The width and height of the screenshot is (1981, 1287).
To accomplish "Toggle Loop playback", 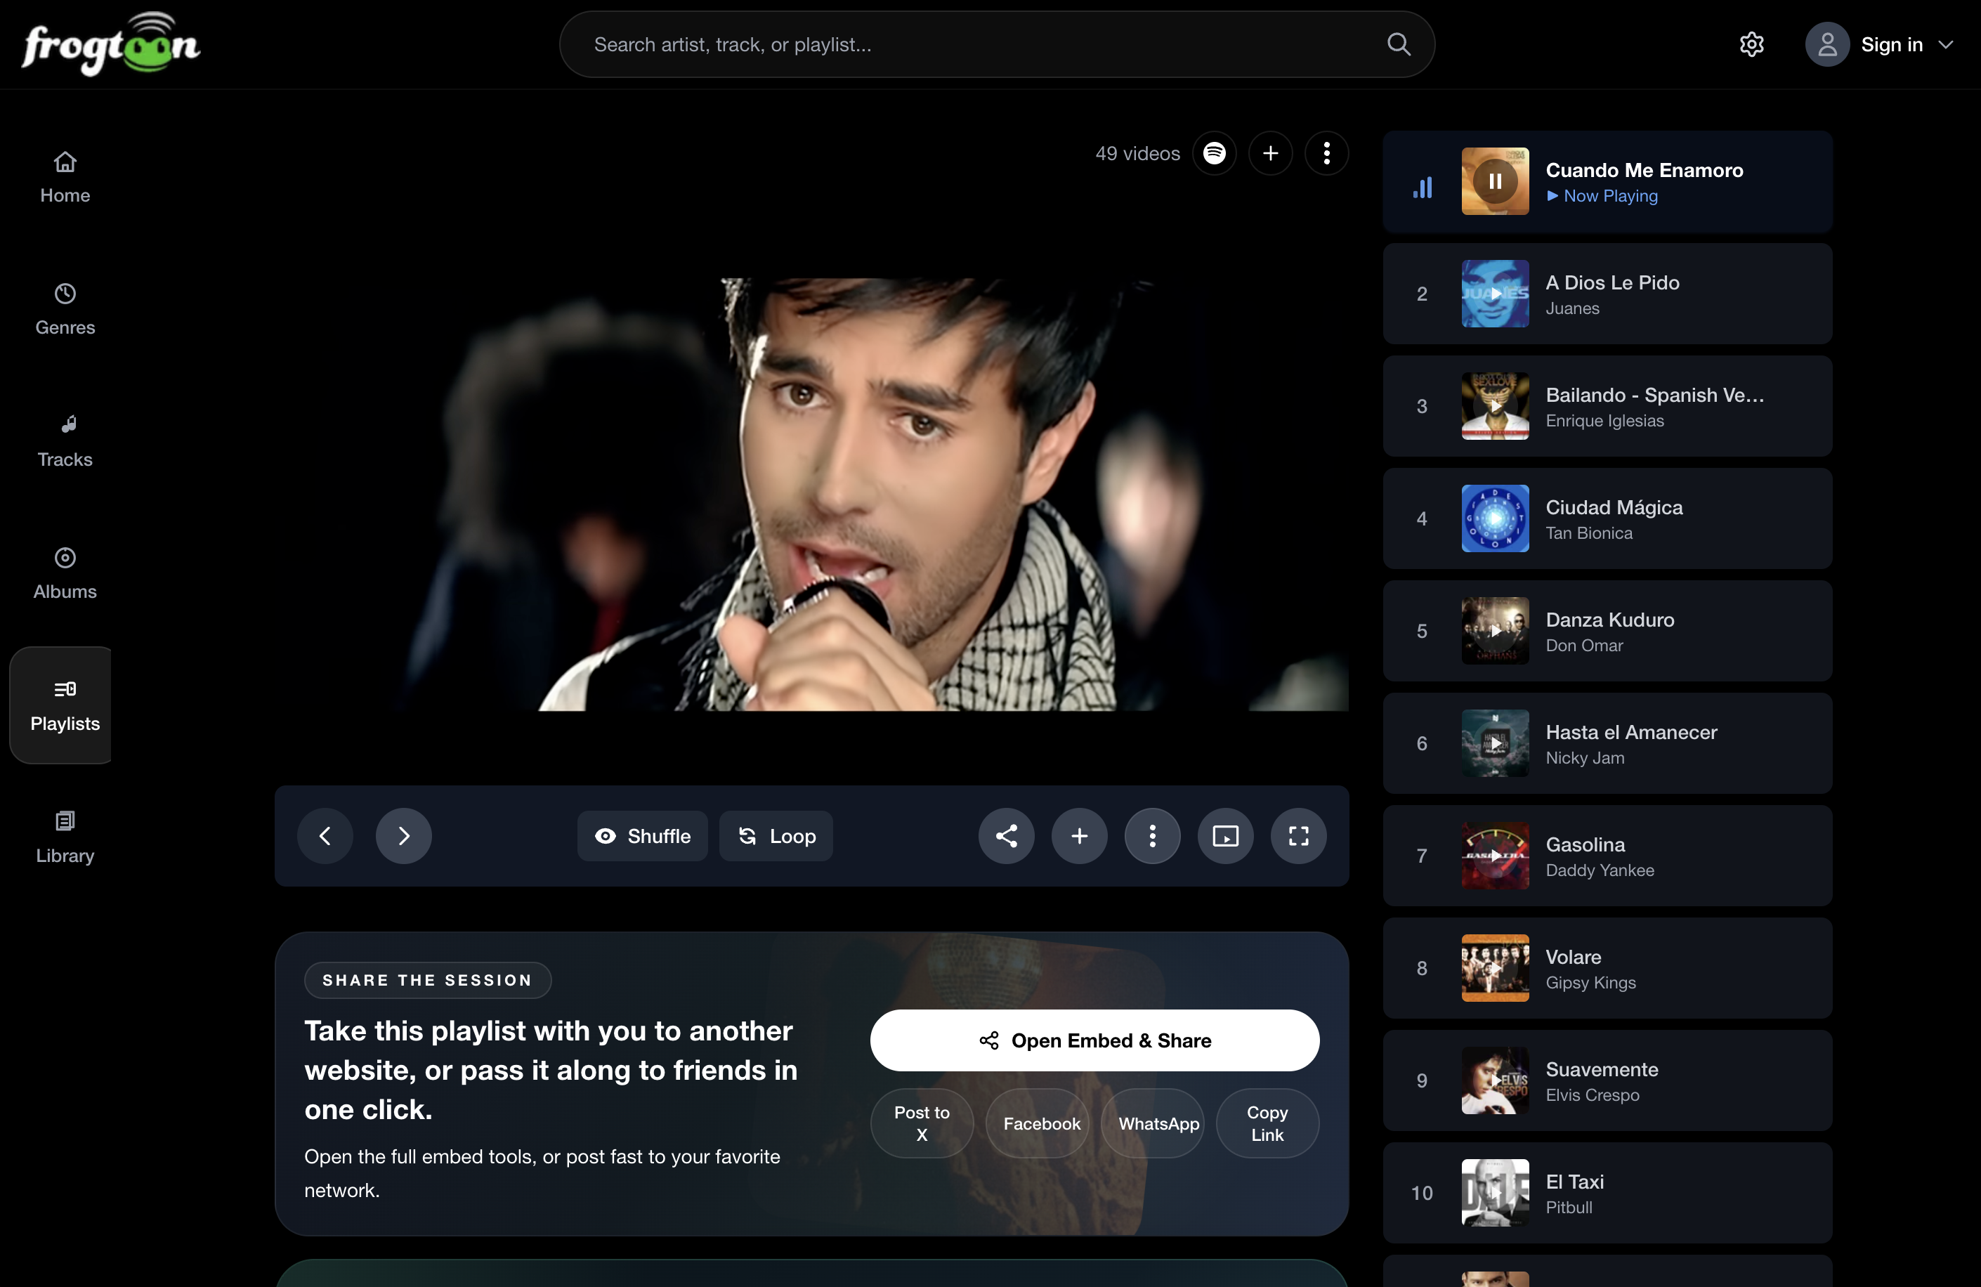I will click(x=776, y=836).
